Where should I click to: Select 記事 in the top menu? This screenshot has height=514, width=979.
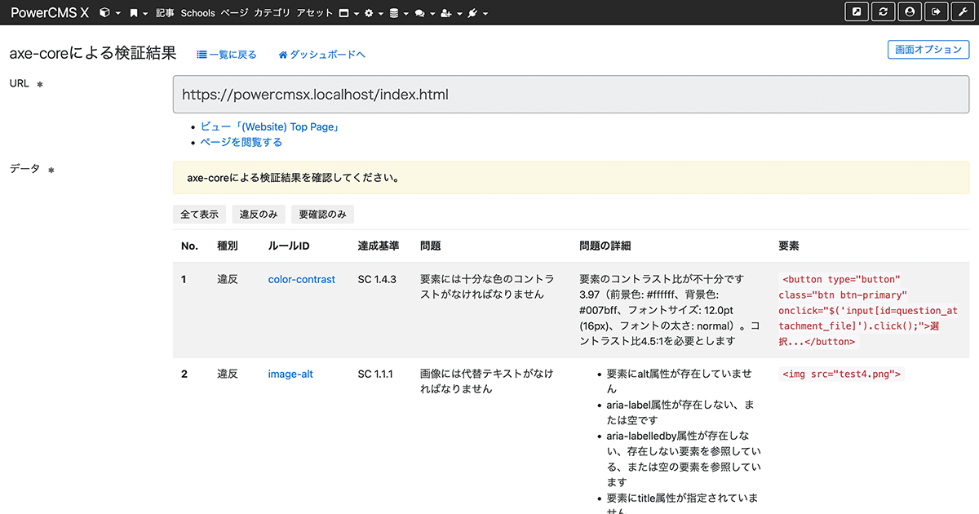[163, 12]
